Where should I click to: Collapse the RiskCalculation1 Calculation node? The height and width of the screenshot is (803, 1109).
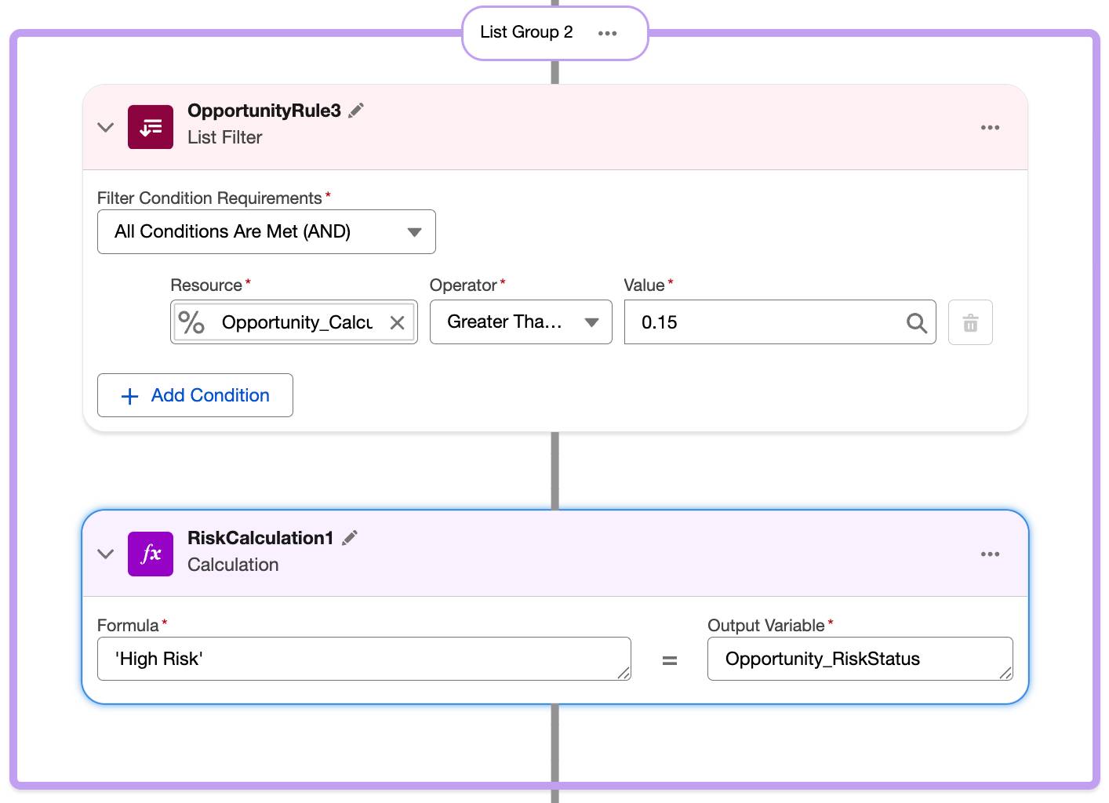pyautogui.click(x=106, y=554)
